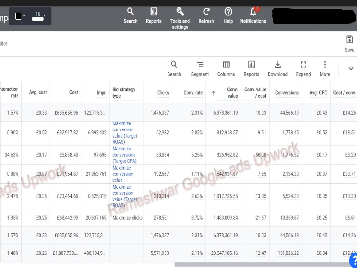Select the impressions cell 6,992,432

click(97, 133)
